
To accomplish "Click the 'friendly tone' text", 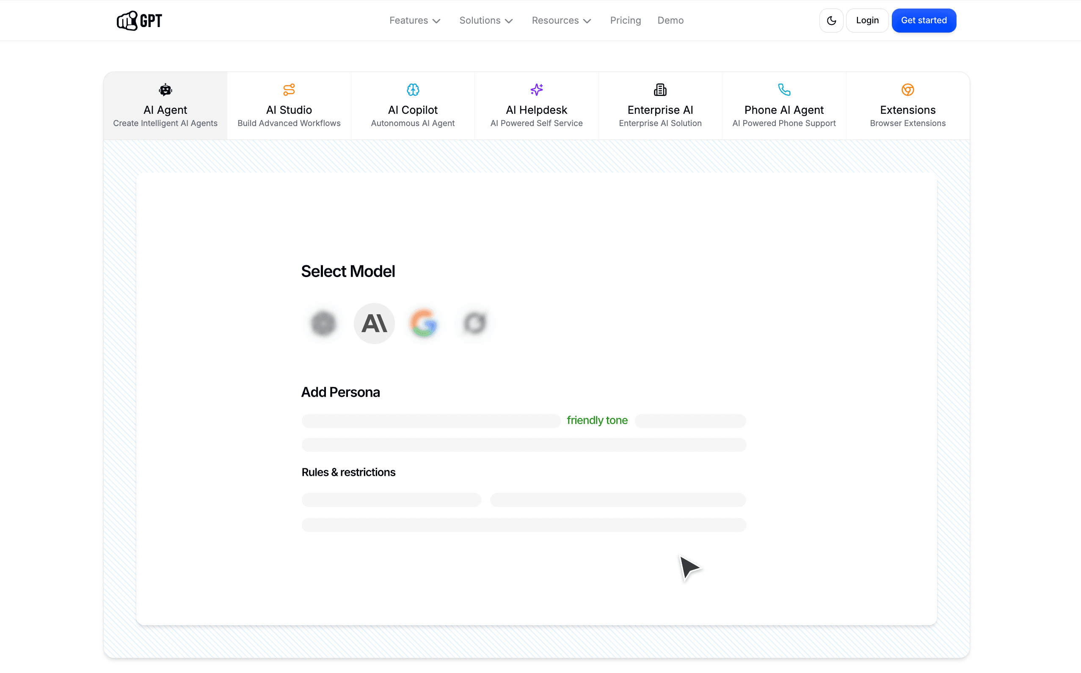I will click(x=597, y=420).
